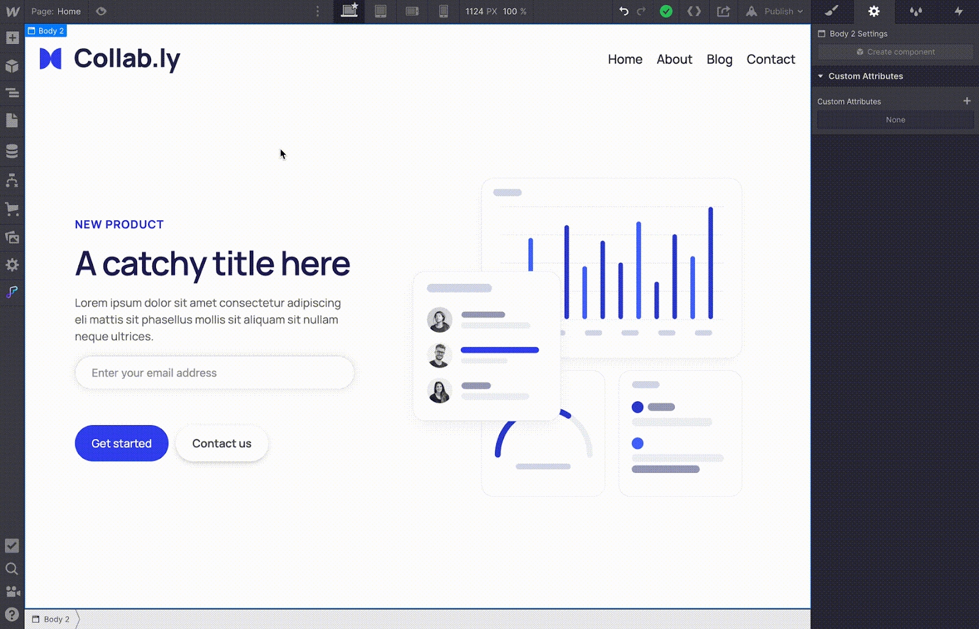Click the email address input field
The width and height of the screenshot is (979, 629).
click(x=214, y=373)
